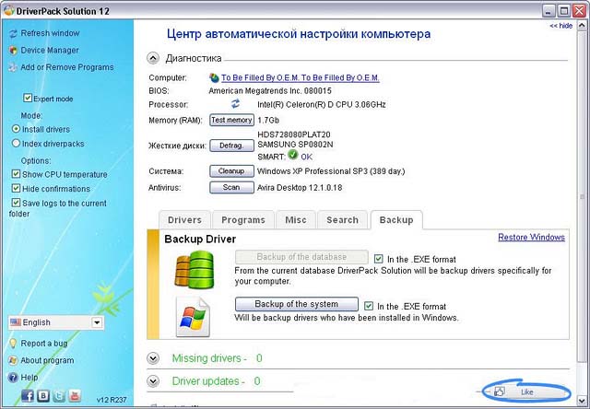This screenshot has width=590, height=409.
Task: Switch to the Misc tab
Action: pos(296,220)
